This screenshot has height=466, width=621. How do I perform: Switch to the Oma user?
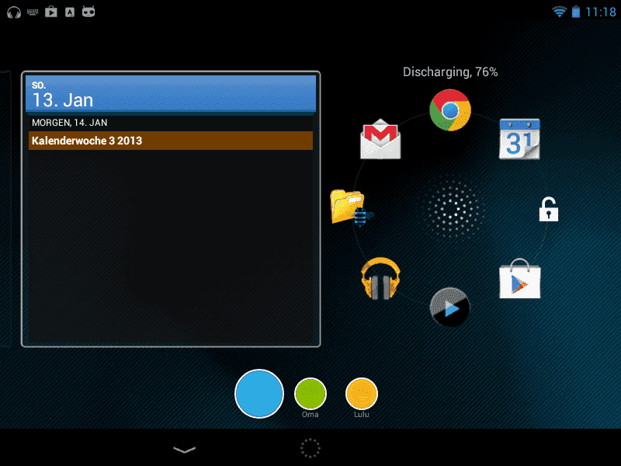(310, 394)
